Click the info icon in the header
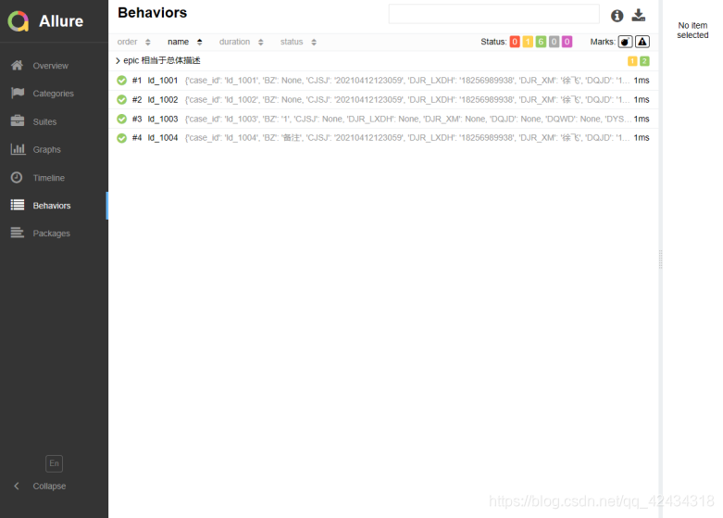Viewport: 723px width, 518px height. coord(617,16)
